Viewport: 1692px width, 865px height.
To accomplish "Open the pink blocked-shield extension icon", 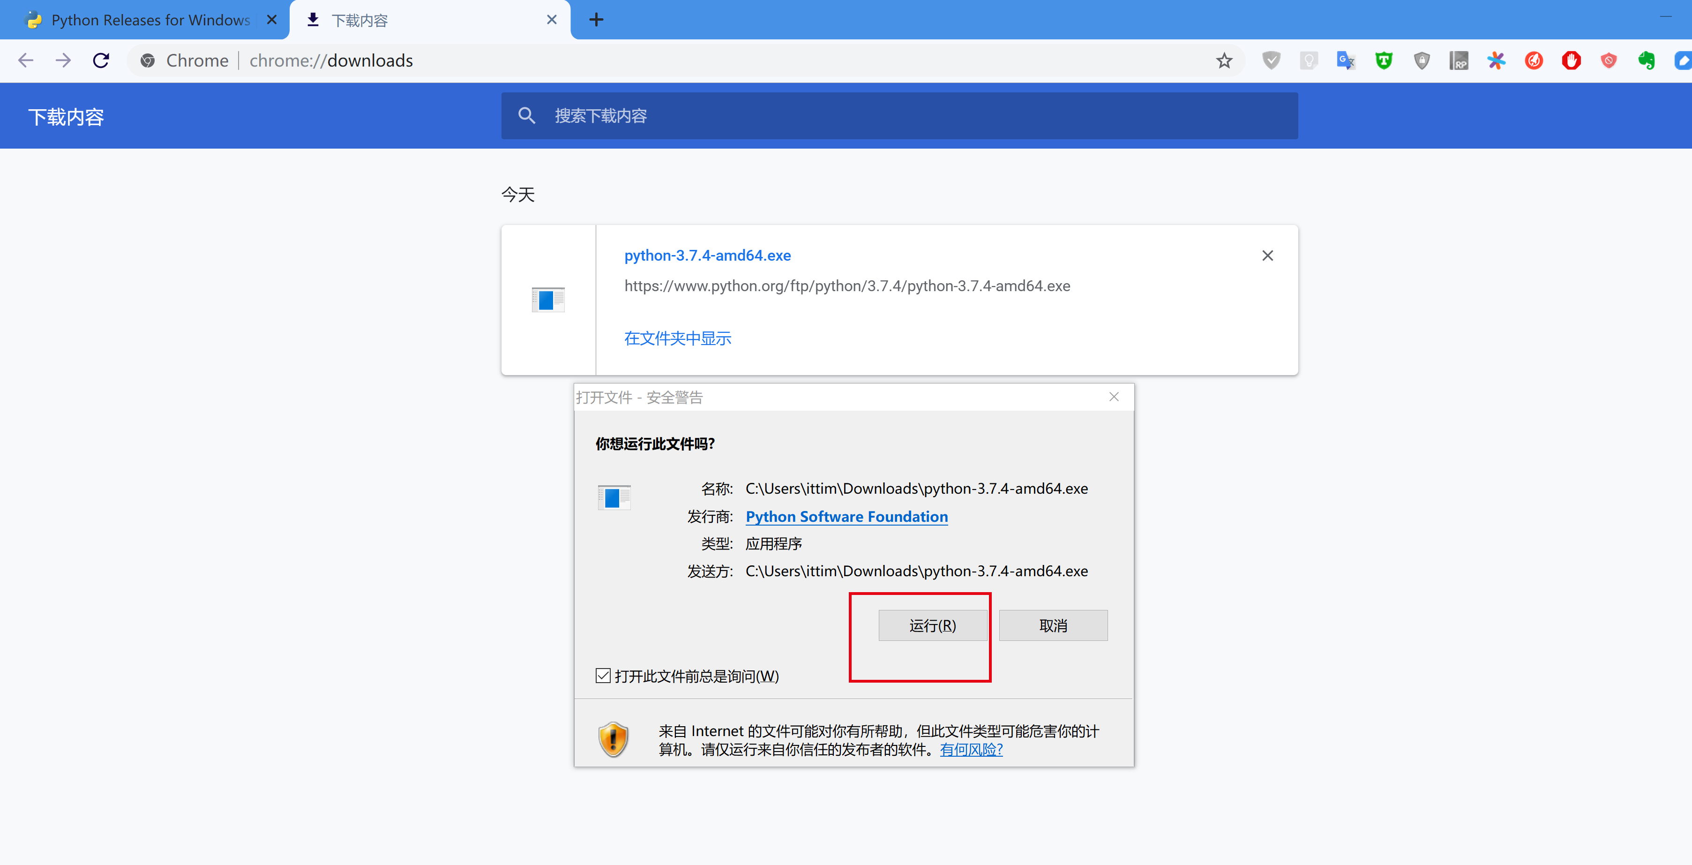I will pos(1609,60).
